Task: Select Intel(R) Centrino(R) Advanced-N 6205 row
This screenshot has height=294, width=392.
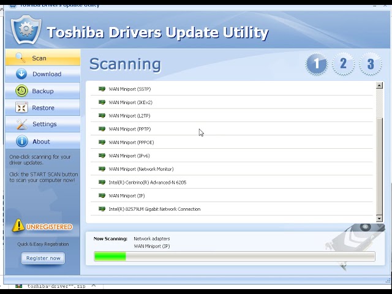Action: tap(232, 183)
